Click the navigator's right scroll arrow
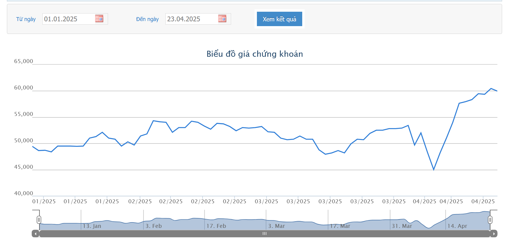512x242 pixels. pyautogui.click(x=494, y=234)
